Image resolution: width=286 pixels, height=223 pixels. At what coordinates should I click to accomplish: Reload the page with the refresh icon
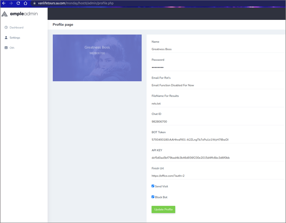18,3
